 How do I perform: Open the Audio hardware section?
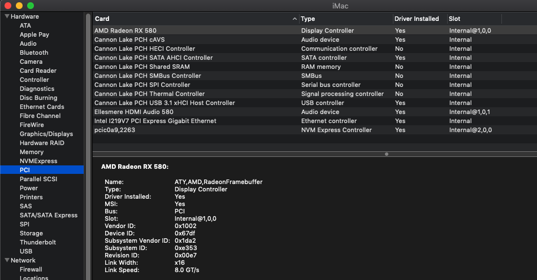[x=28, y=43]
